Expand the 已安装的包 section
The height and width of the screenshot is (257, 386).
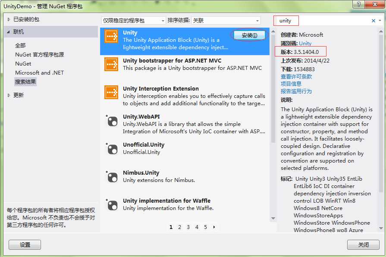[x=9, y=19]
